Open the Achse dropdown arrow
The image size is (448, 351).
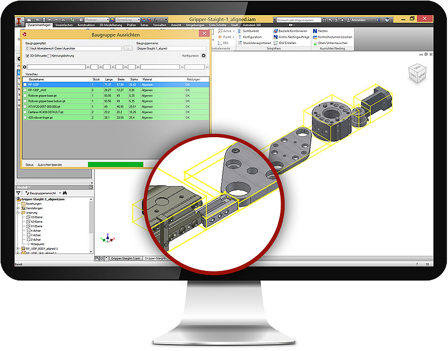(234, 31)
